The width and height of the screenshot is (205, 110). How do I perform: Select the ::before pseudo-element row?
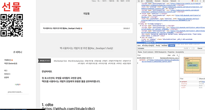click(x=171, y=43)
